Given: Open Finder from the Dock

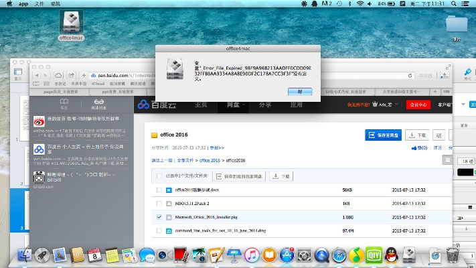Looking at the screenshot, I should pos(27,255).
